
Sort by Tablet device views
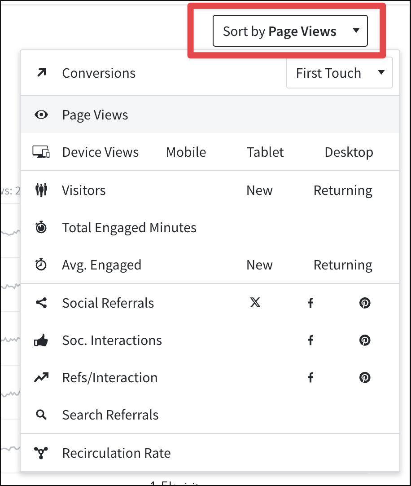click(x=265, y=152)
